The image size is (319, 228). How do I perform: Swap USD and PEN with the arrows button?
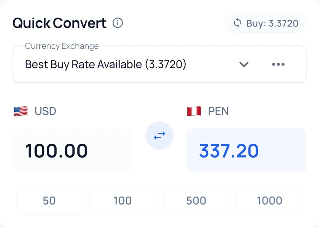coord(159,136)
